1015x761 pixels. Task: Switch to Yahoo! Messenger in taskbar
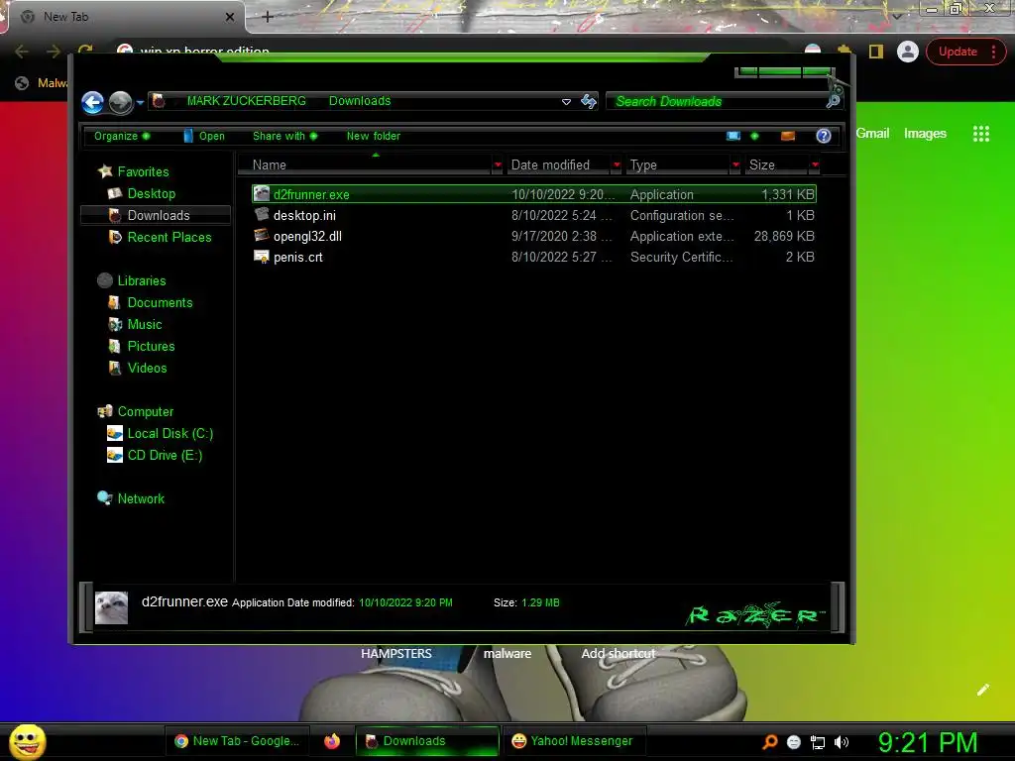(x=572, y=741)
